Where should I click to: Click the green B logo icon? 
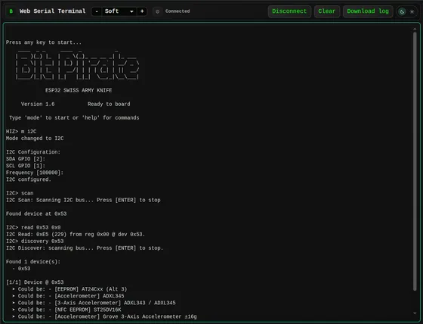(x=11, y=11)
